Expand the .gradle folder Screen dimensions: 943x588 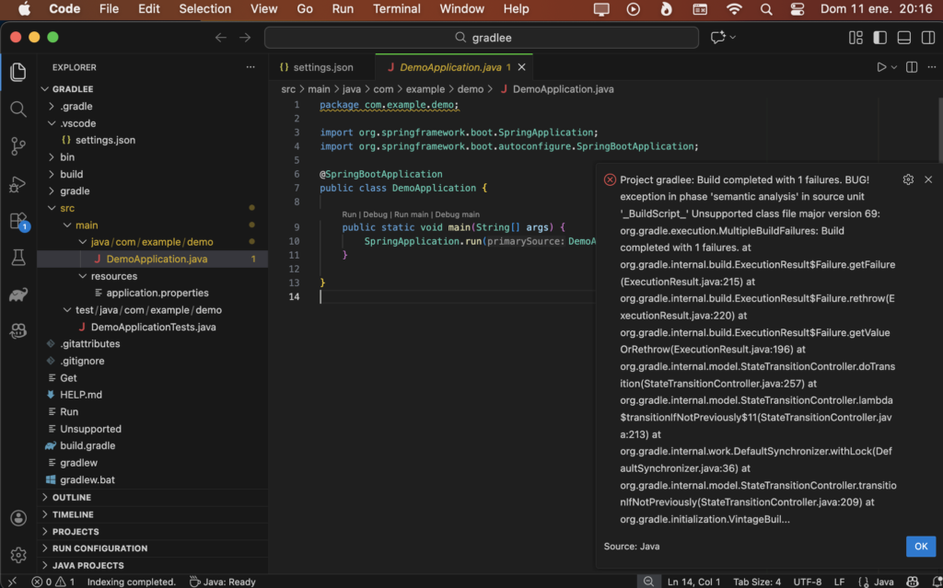(x=76, y=107)
